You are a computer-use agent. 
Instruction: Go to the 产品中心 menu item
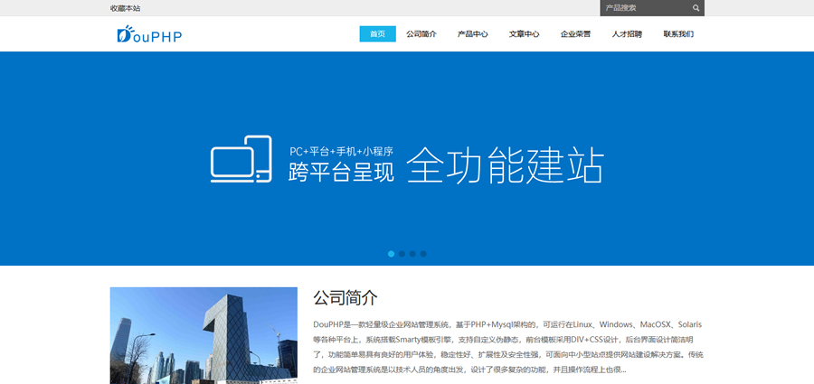tap(472, 34)
